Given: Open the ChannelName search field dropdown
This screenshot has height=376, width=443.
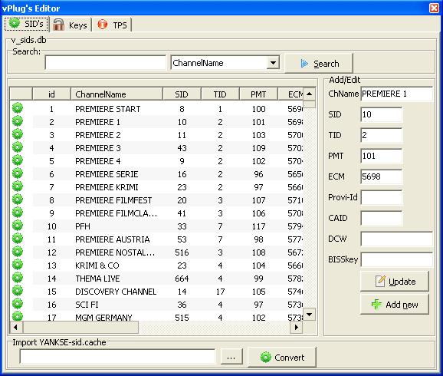Looking at the screenshot, I should click(x=273, y=62).
